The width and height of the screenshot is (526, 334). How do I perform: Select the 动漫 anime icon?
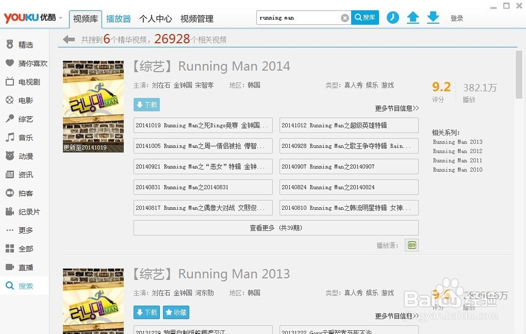point(9,156)
